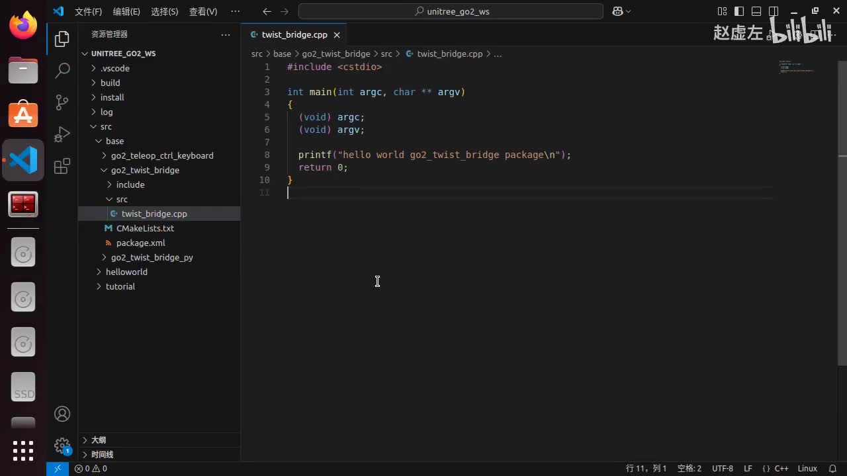Go back with the left arrow
Screen dimensions: 847x476
(267, 11)
